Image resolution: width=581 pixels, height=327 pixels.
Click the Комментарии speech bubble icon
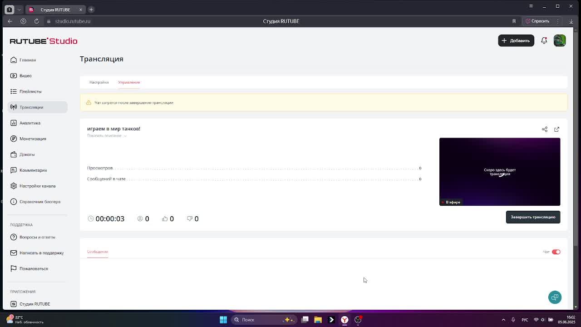[x=14, y=170]
